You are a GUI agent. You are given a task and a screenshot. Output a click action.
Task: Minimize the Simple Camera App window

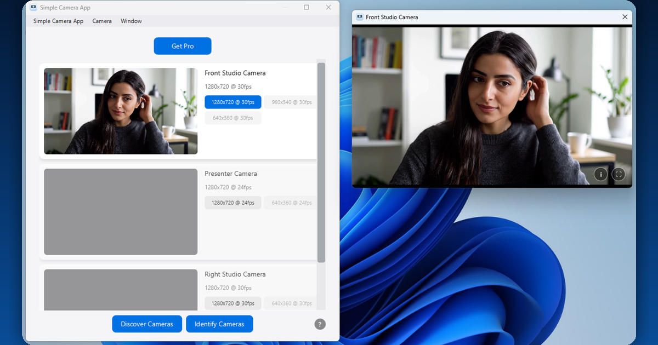click(284, 7)
